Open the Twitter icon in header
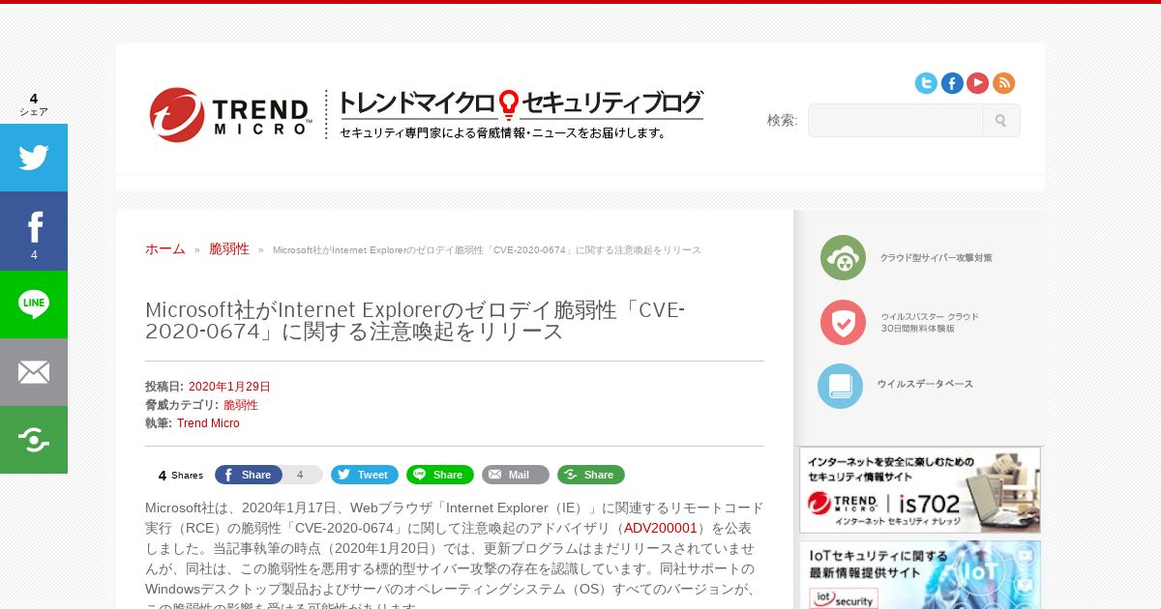 926,83
